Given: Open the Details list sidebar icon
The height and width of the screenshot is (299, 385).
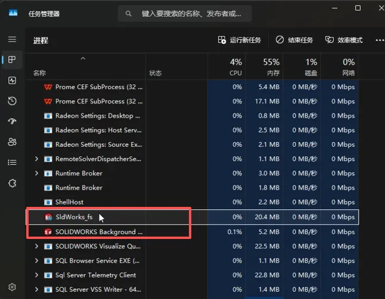Looking at the screenshot, I should pyautogui.click(x=12, y=162).
